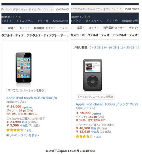This screenshot has height=155, width=142.
Task: Expand the カメラ menu in right navigation
Action: pyautogui.click(x=94, y=28)
